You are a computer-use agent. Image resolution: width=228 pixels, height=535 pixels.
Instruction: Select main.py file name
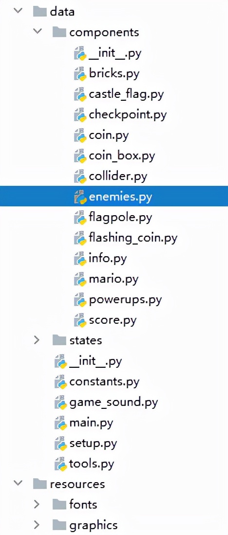91,423
